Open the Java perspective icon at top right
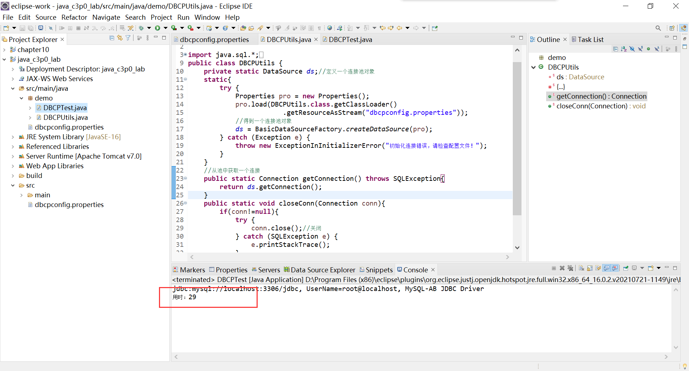 [x=683, y=28]
